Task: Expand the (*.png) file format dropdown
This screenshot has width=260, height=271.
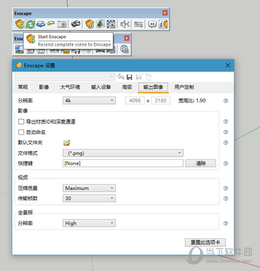Action: 123,153
